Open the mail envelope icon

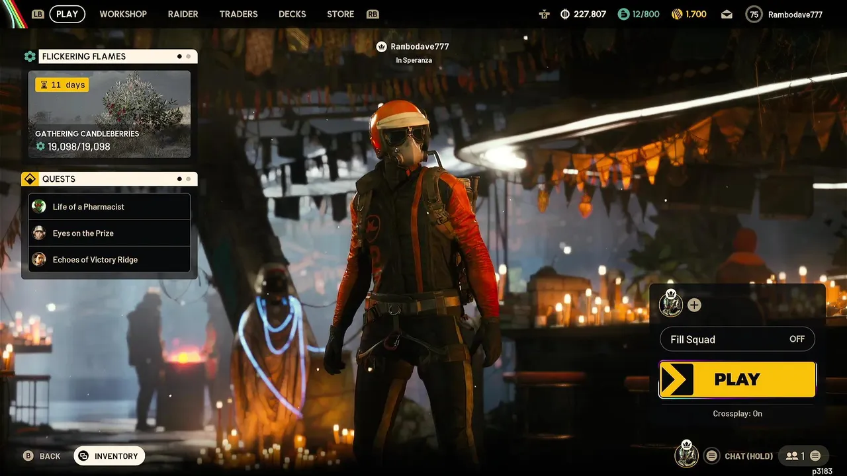[727, 14]
